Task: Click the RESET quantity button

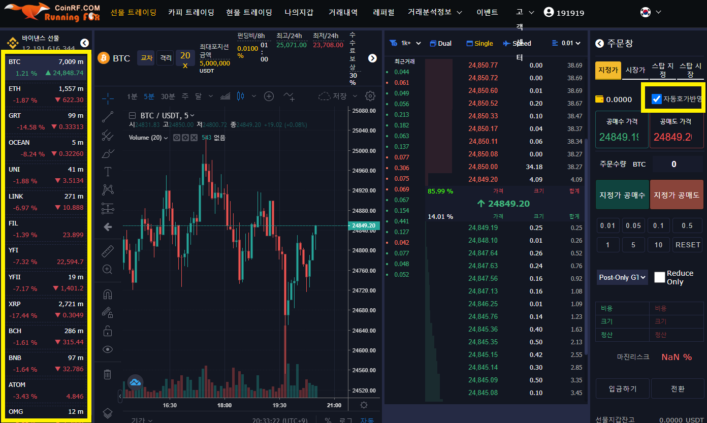Action: tap(688, 245)
